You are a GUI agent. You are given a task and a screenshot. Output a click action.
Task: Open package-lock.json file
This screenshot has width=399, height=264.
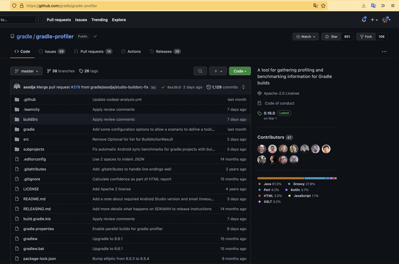[x=40, y=259]
